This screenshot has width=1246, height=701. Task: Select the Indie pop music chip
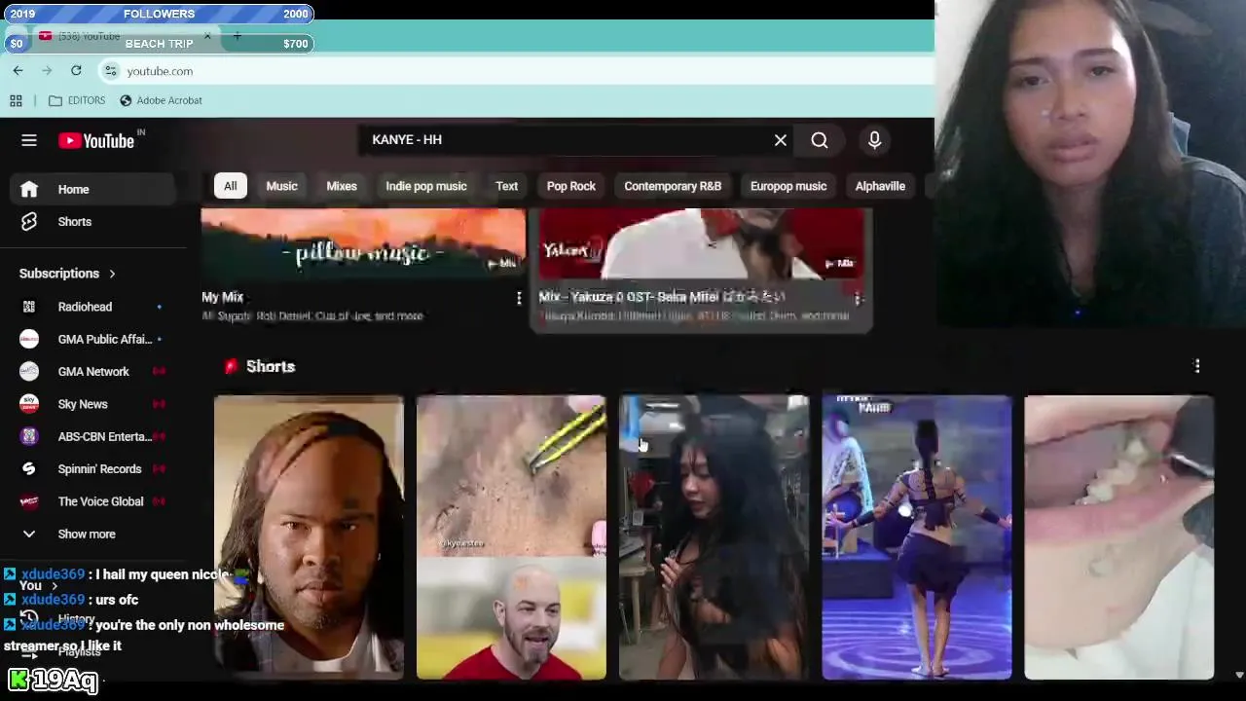(x=426, y=186)
